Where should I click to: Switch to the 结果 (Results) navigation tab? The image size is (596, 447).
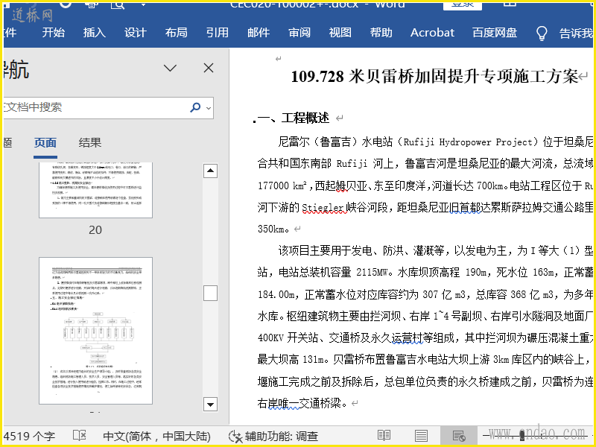[x=90, y=143]
